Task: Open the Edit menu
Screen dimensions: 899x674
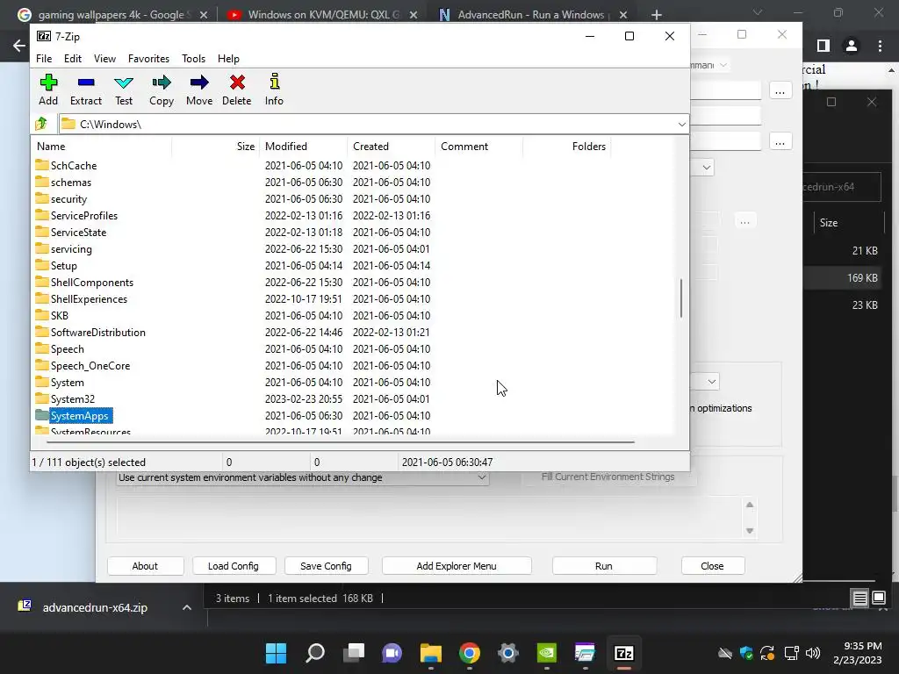Action: (x=73, y=59)
